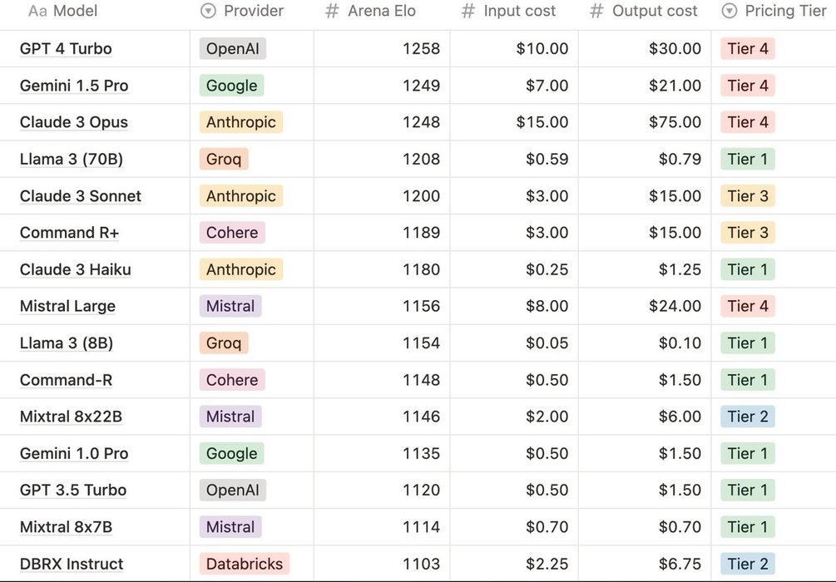836x582 pixels.
Task: Click the Groq tag for Llama 3 (8B)
Action: pos(224,343)
